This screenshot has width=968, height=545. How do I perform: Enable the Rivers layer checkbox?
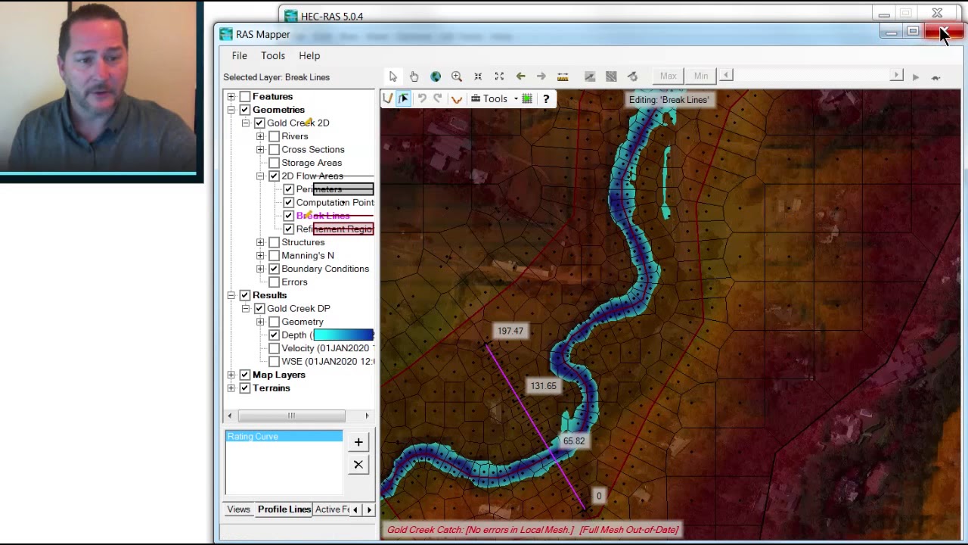[x=275, y=136]
